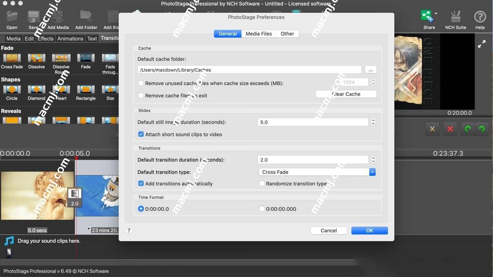This screenshot has height=277, width=493.
Task: Uncheck Attach short sound clips to video
Action: (141, 134)
